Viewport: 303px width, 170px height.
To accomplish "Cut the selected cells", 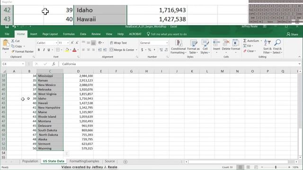I will [x=15, y=41].
